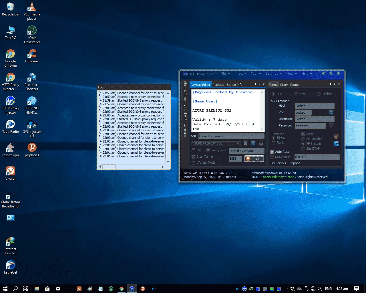Select the VPN radio button
The image size is (366, 293).
[x=296, y=94]
